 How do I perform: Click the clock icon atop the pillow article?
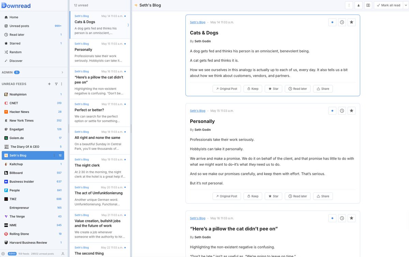[342, 218]
